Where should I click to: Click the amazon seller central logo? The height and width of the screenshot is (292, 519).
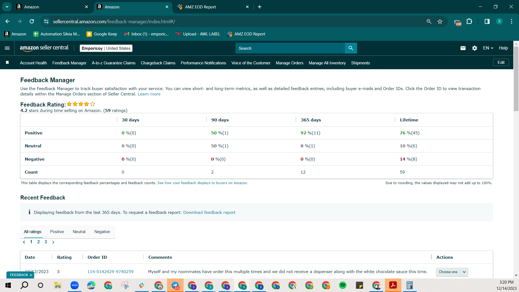pyautogui.click(x=44, y=48)
